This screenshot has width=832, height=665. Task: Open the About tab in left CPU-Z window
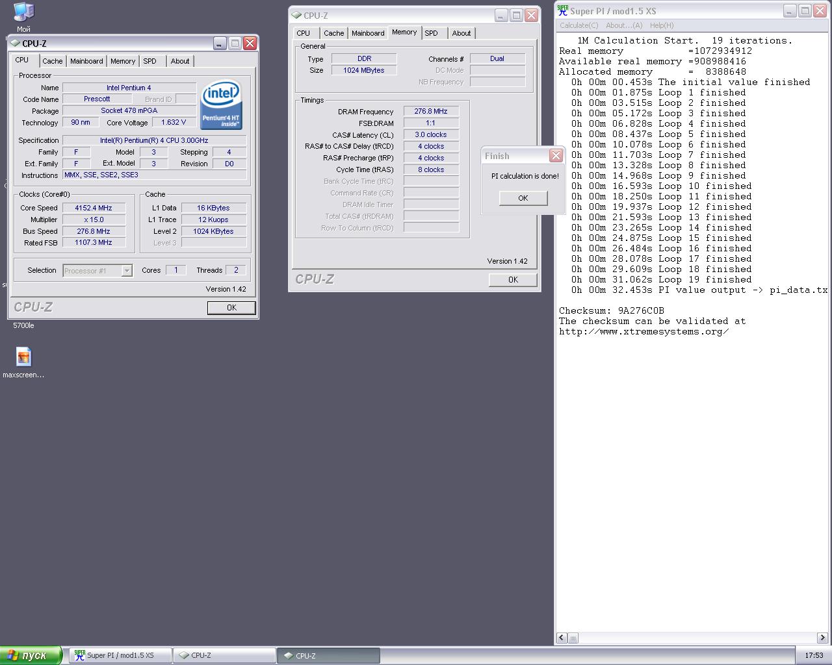180,61
